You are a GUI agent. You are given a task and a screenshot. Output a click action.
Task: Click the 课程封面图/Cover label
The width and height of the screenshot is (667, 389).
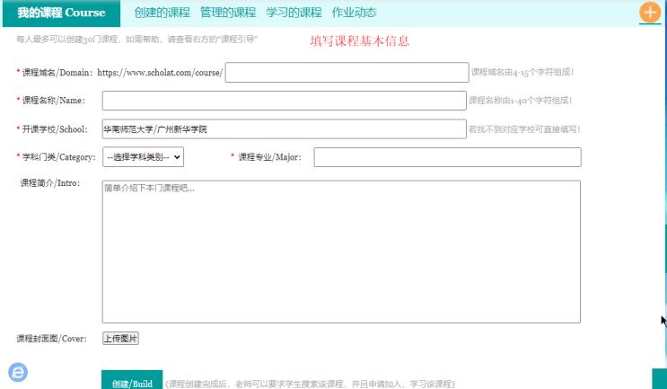click(x=54, y=339)
